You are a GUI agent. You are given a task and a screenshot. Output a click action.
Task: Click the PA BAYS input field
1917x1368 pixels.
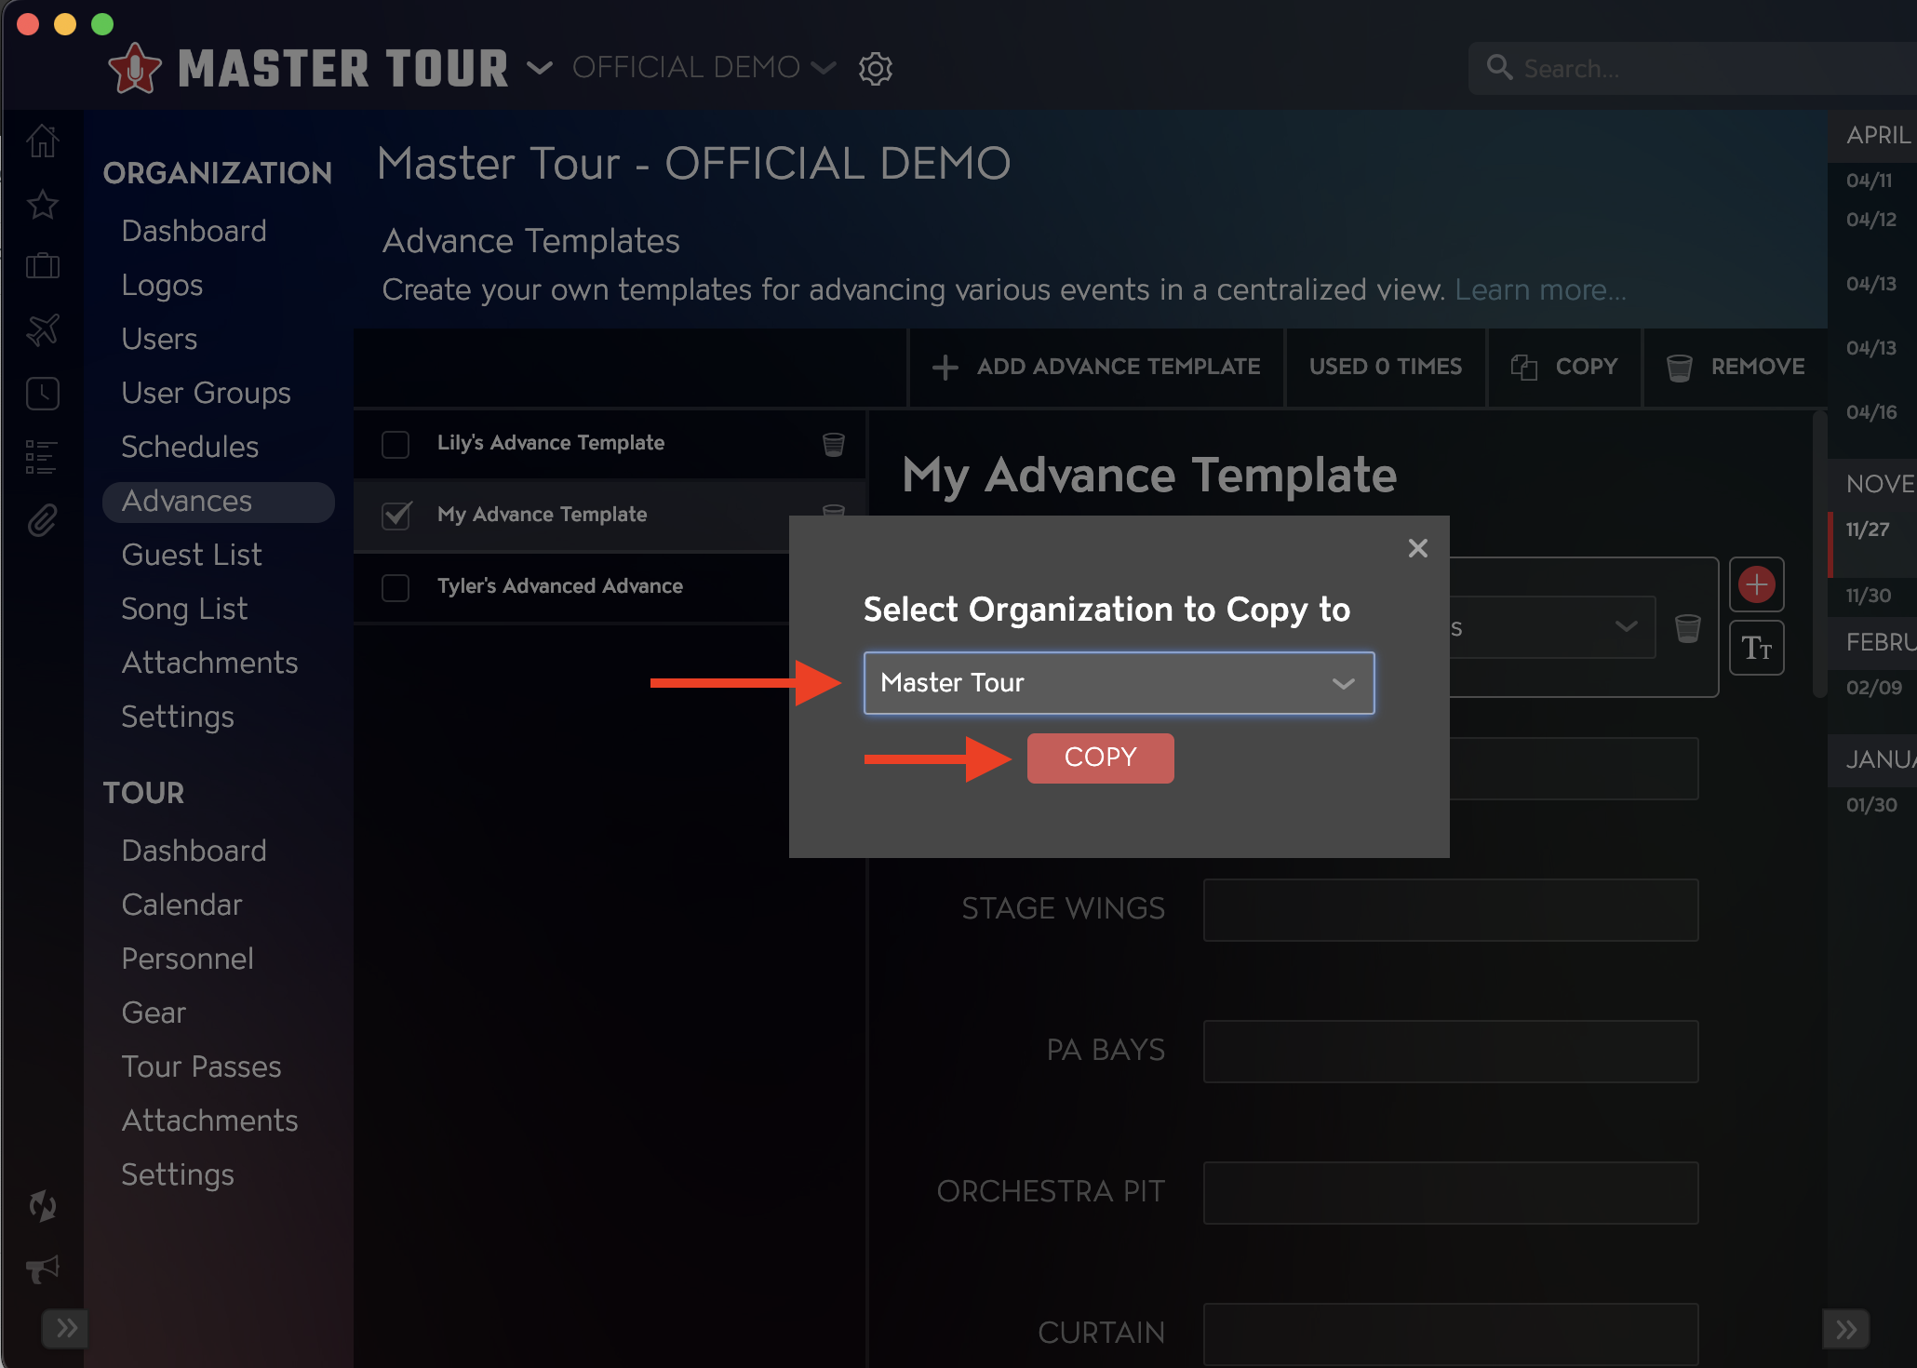click(1451, 1052)
